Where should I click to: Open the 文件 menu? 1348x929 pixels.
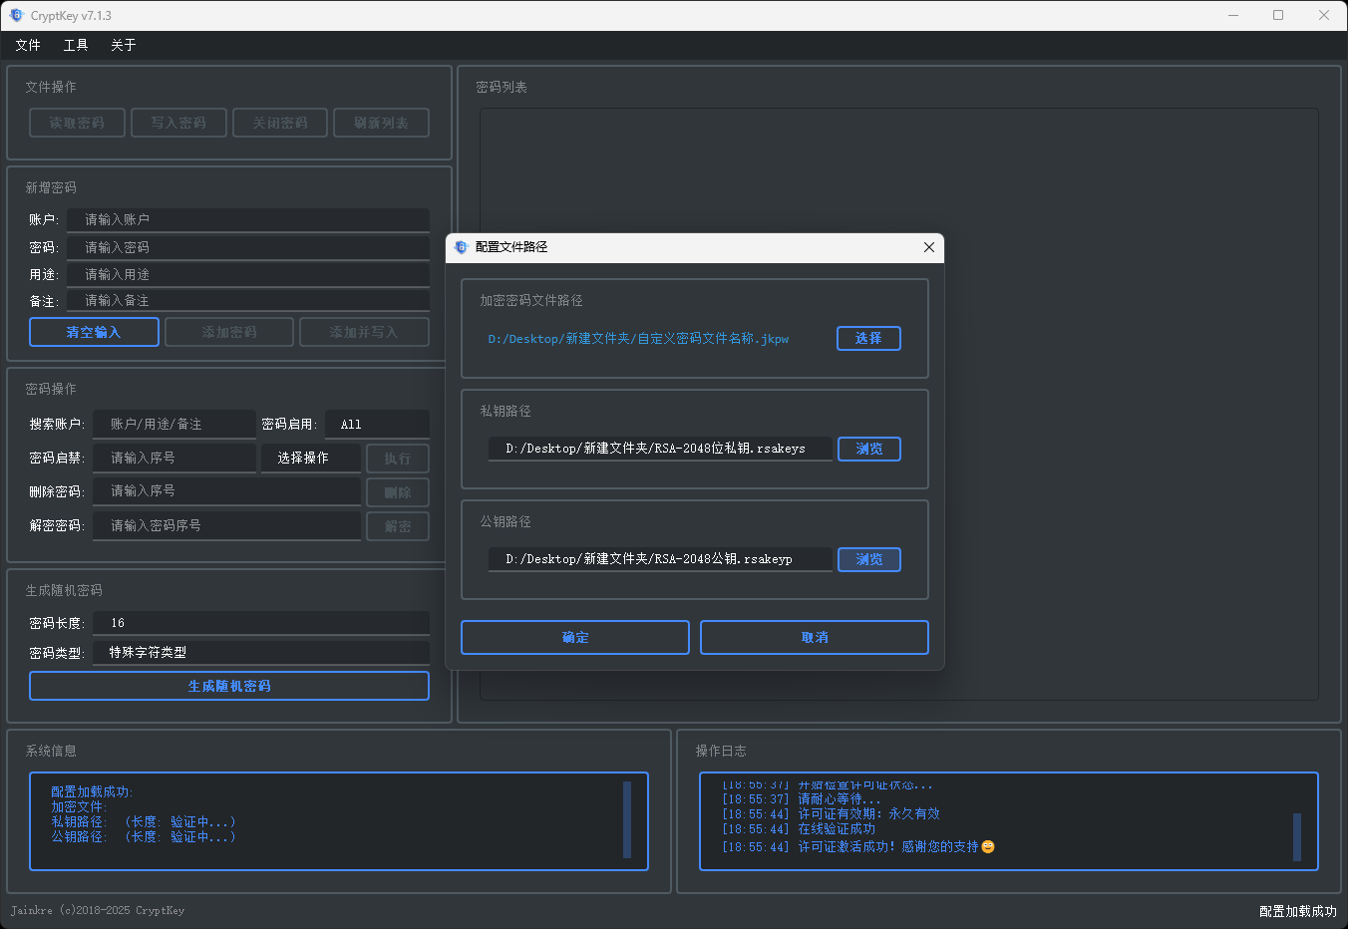[x=28, y=45]
